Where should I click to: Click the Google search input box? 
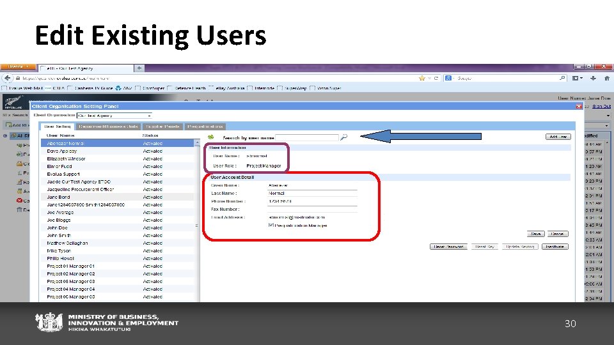[x=507, y=78]
